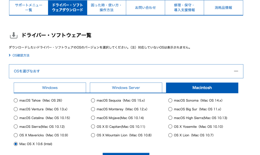Select macOS Sonoma (Mac OS 14.x)
This screenshot has width=260, height=155.
(x=170, y=101)
